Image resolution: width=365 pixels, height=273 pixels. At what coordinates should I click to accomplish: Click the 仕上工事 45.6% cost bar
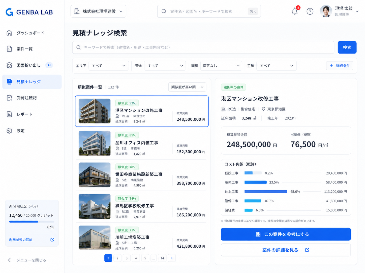pos(266,192)
